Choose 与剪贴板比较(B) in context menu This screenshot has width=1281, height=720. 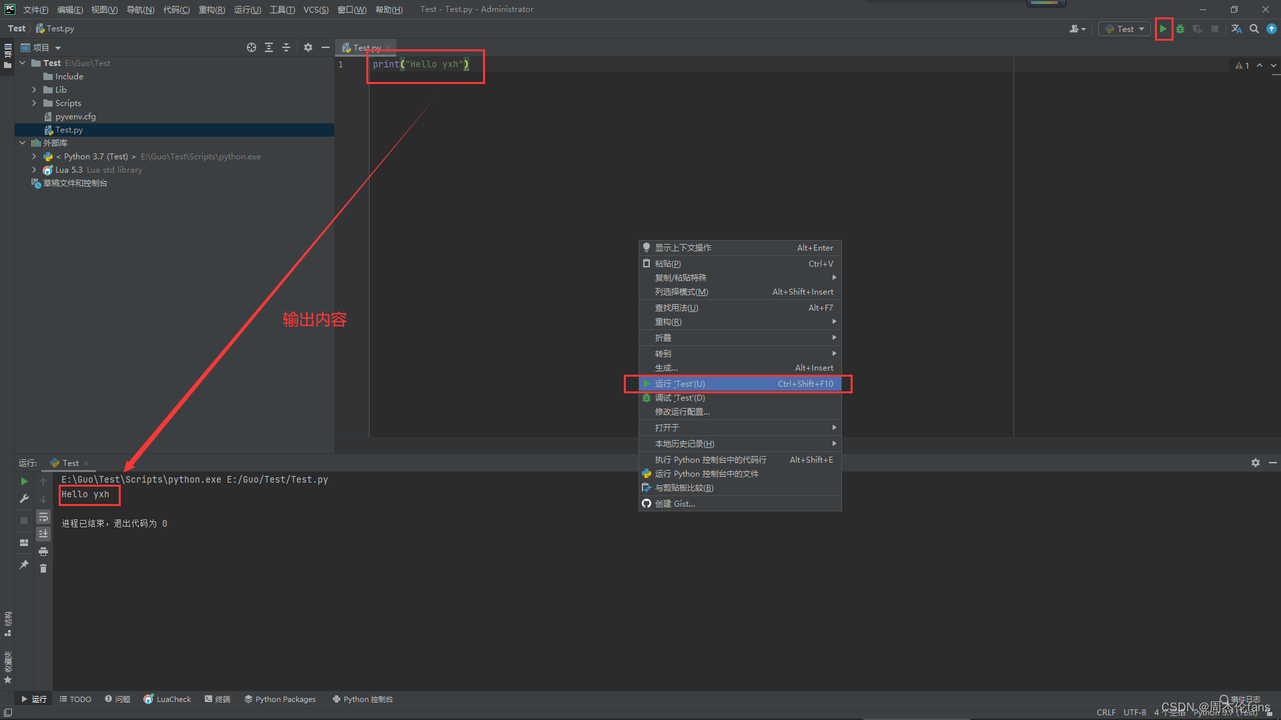pyautogui.click(x=740, y=487)
